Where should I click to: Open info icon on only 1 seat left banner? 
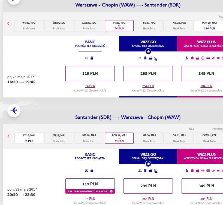(x=111, y=191)
